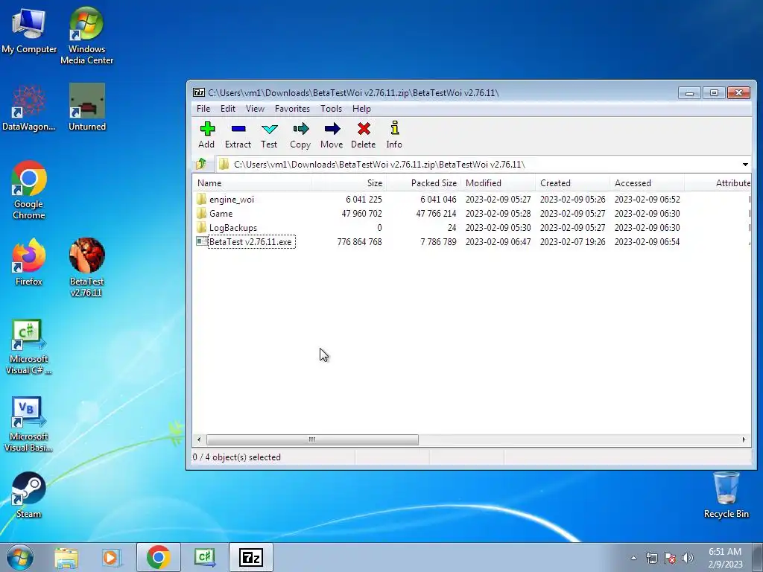Screen dimensions: 763x572
Task: Expand the address bar path dropdown
Action: pyautogui.click(x=745, y=165)
